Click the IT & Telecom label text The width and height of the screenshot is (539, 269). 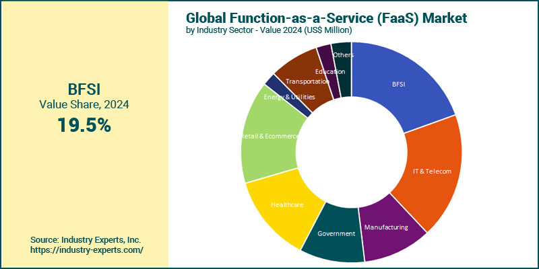[431, 171]
